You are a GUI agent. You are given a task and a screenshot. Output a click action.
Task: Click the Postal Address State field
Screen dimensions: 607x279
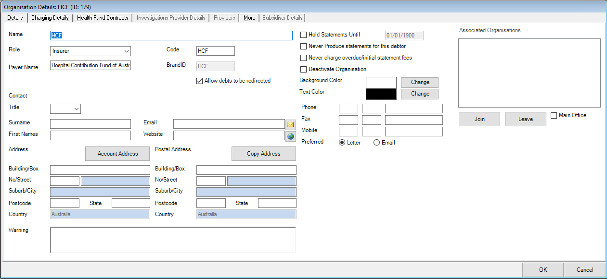277,203
